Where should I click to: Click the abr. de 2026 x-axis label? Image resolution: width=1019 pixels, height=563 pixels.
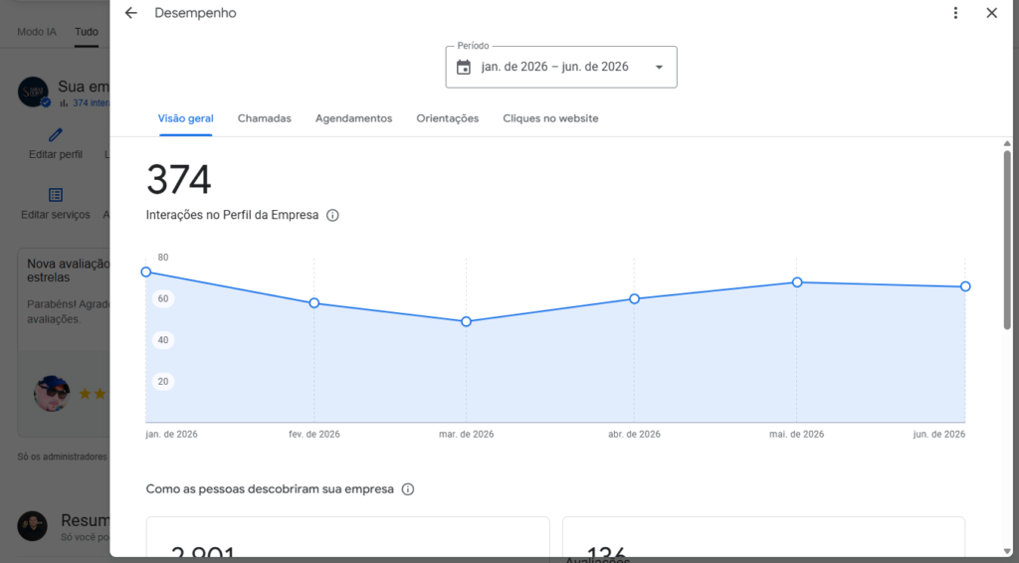634,434
